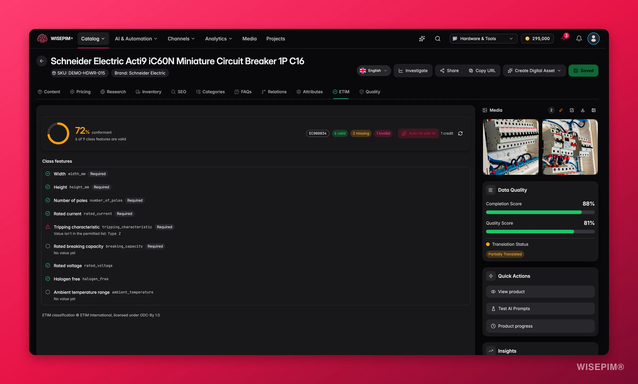
Task: Switch to the Pricing tab
Action: tap(80, 92)
